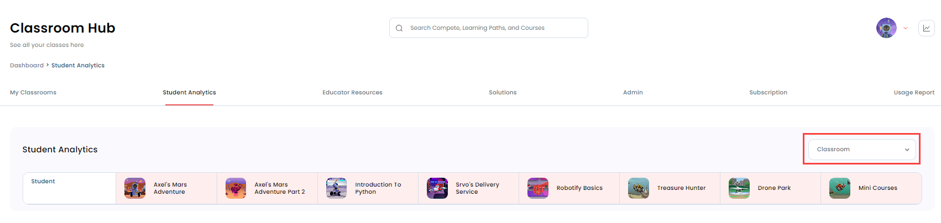Open the user avatar profile picture
Viewport: 941px width, 223px height.
[x=886, y=28]
